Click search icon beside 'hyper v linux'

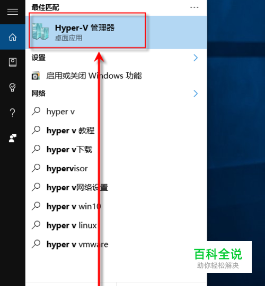36,225
